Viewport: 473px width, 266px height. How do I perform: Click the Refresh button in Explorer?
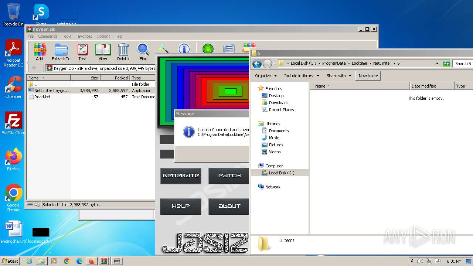(x=446, y=64)
